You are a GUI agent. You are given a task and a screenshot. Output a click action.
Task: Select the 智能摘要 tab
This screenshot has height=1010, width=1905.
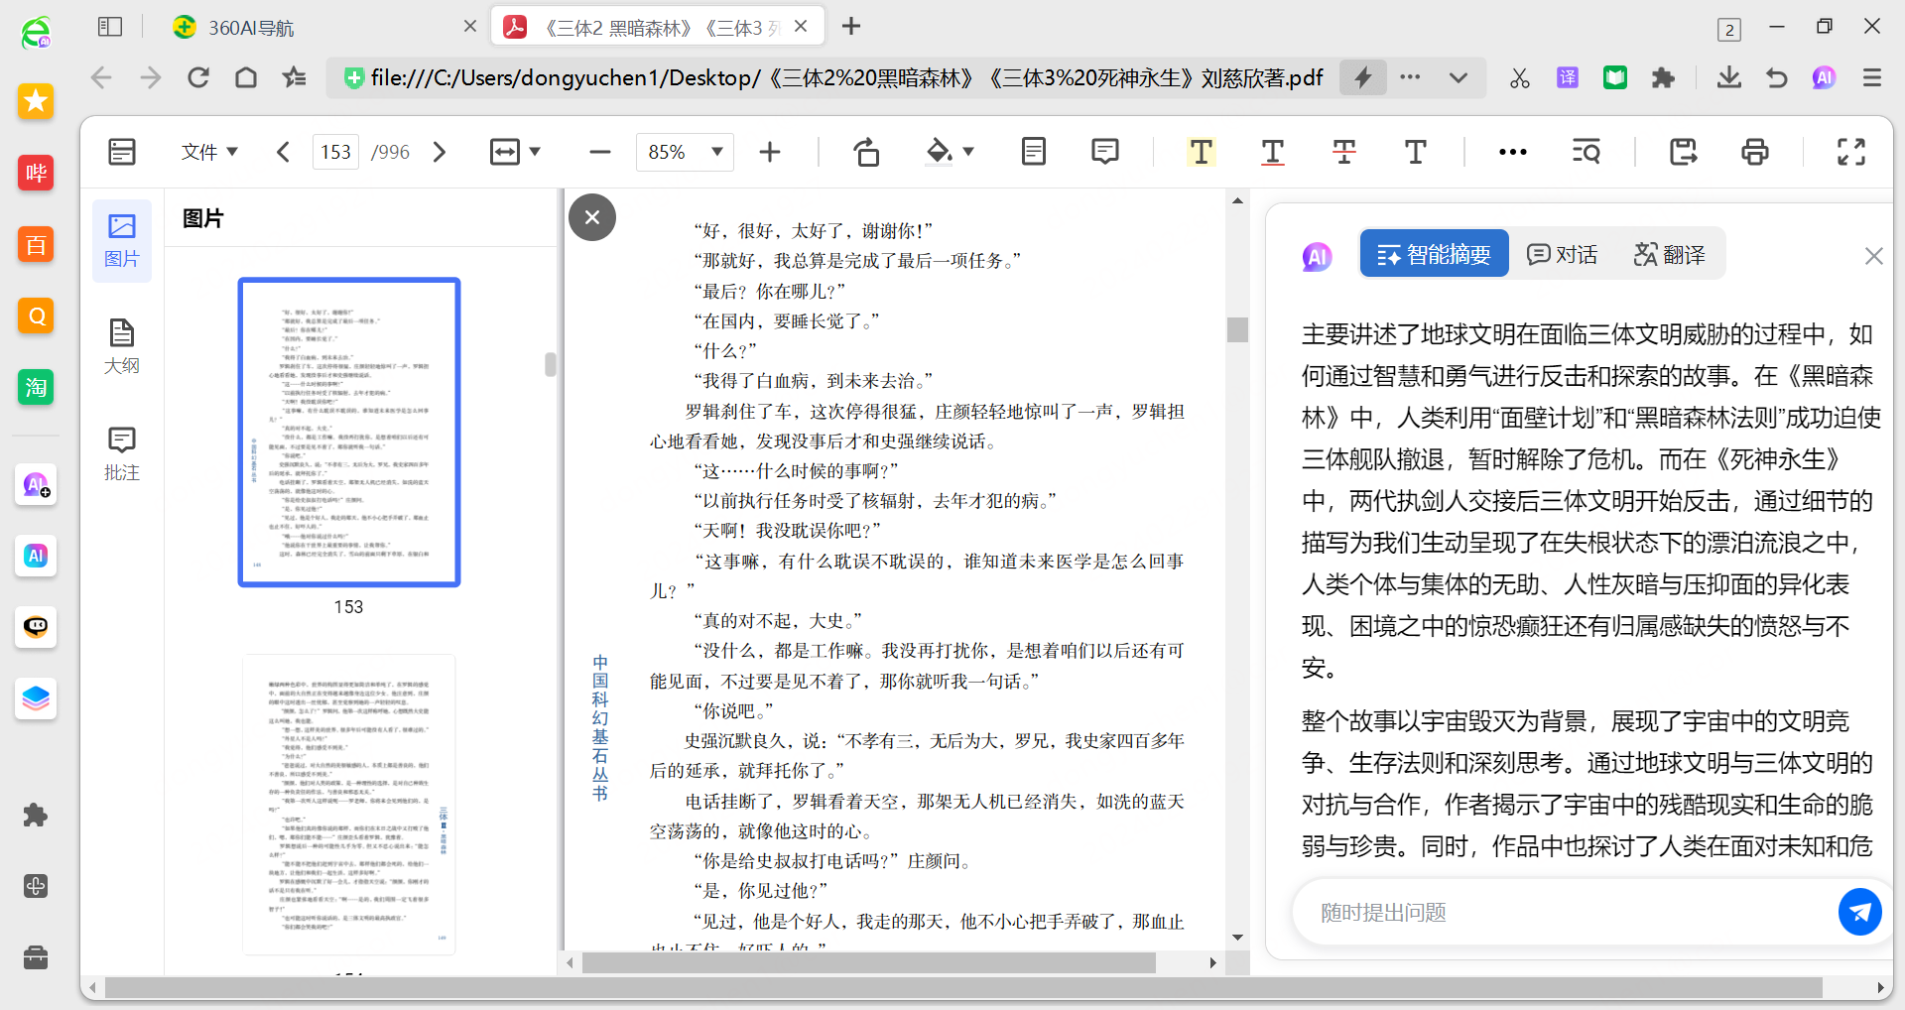pyautogui.click(x=1434, y=254)
